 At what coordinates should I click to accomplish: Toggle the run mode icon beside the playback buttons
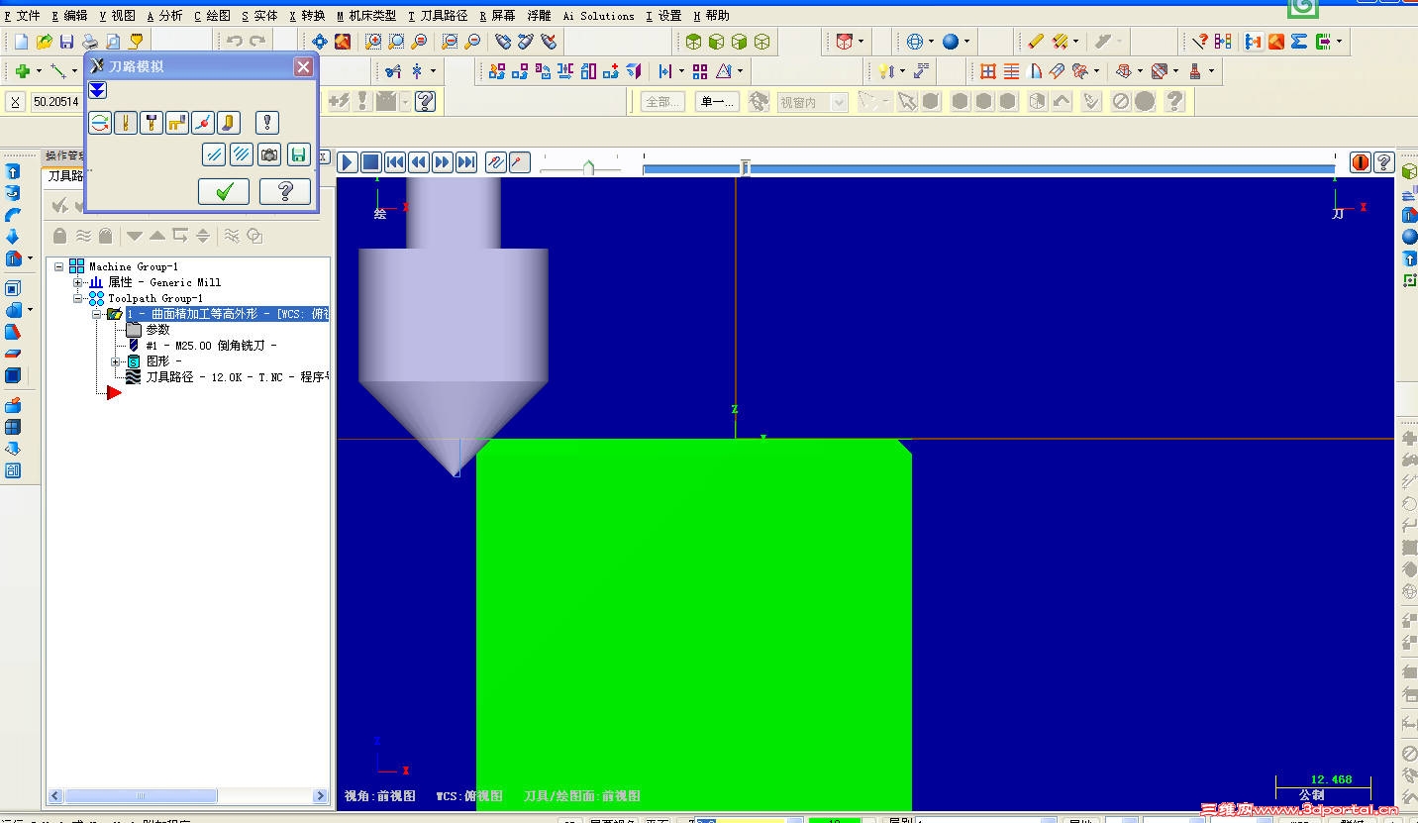[x=519, y=162]
